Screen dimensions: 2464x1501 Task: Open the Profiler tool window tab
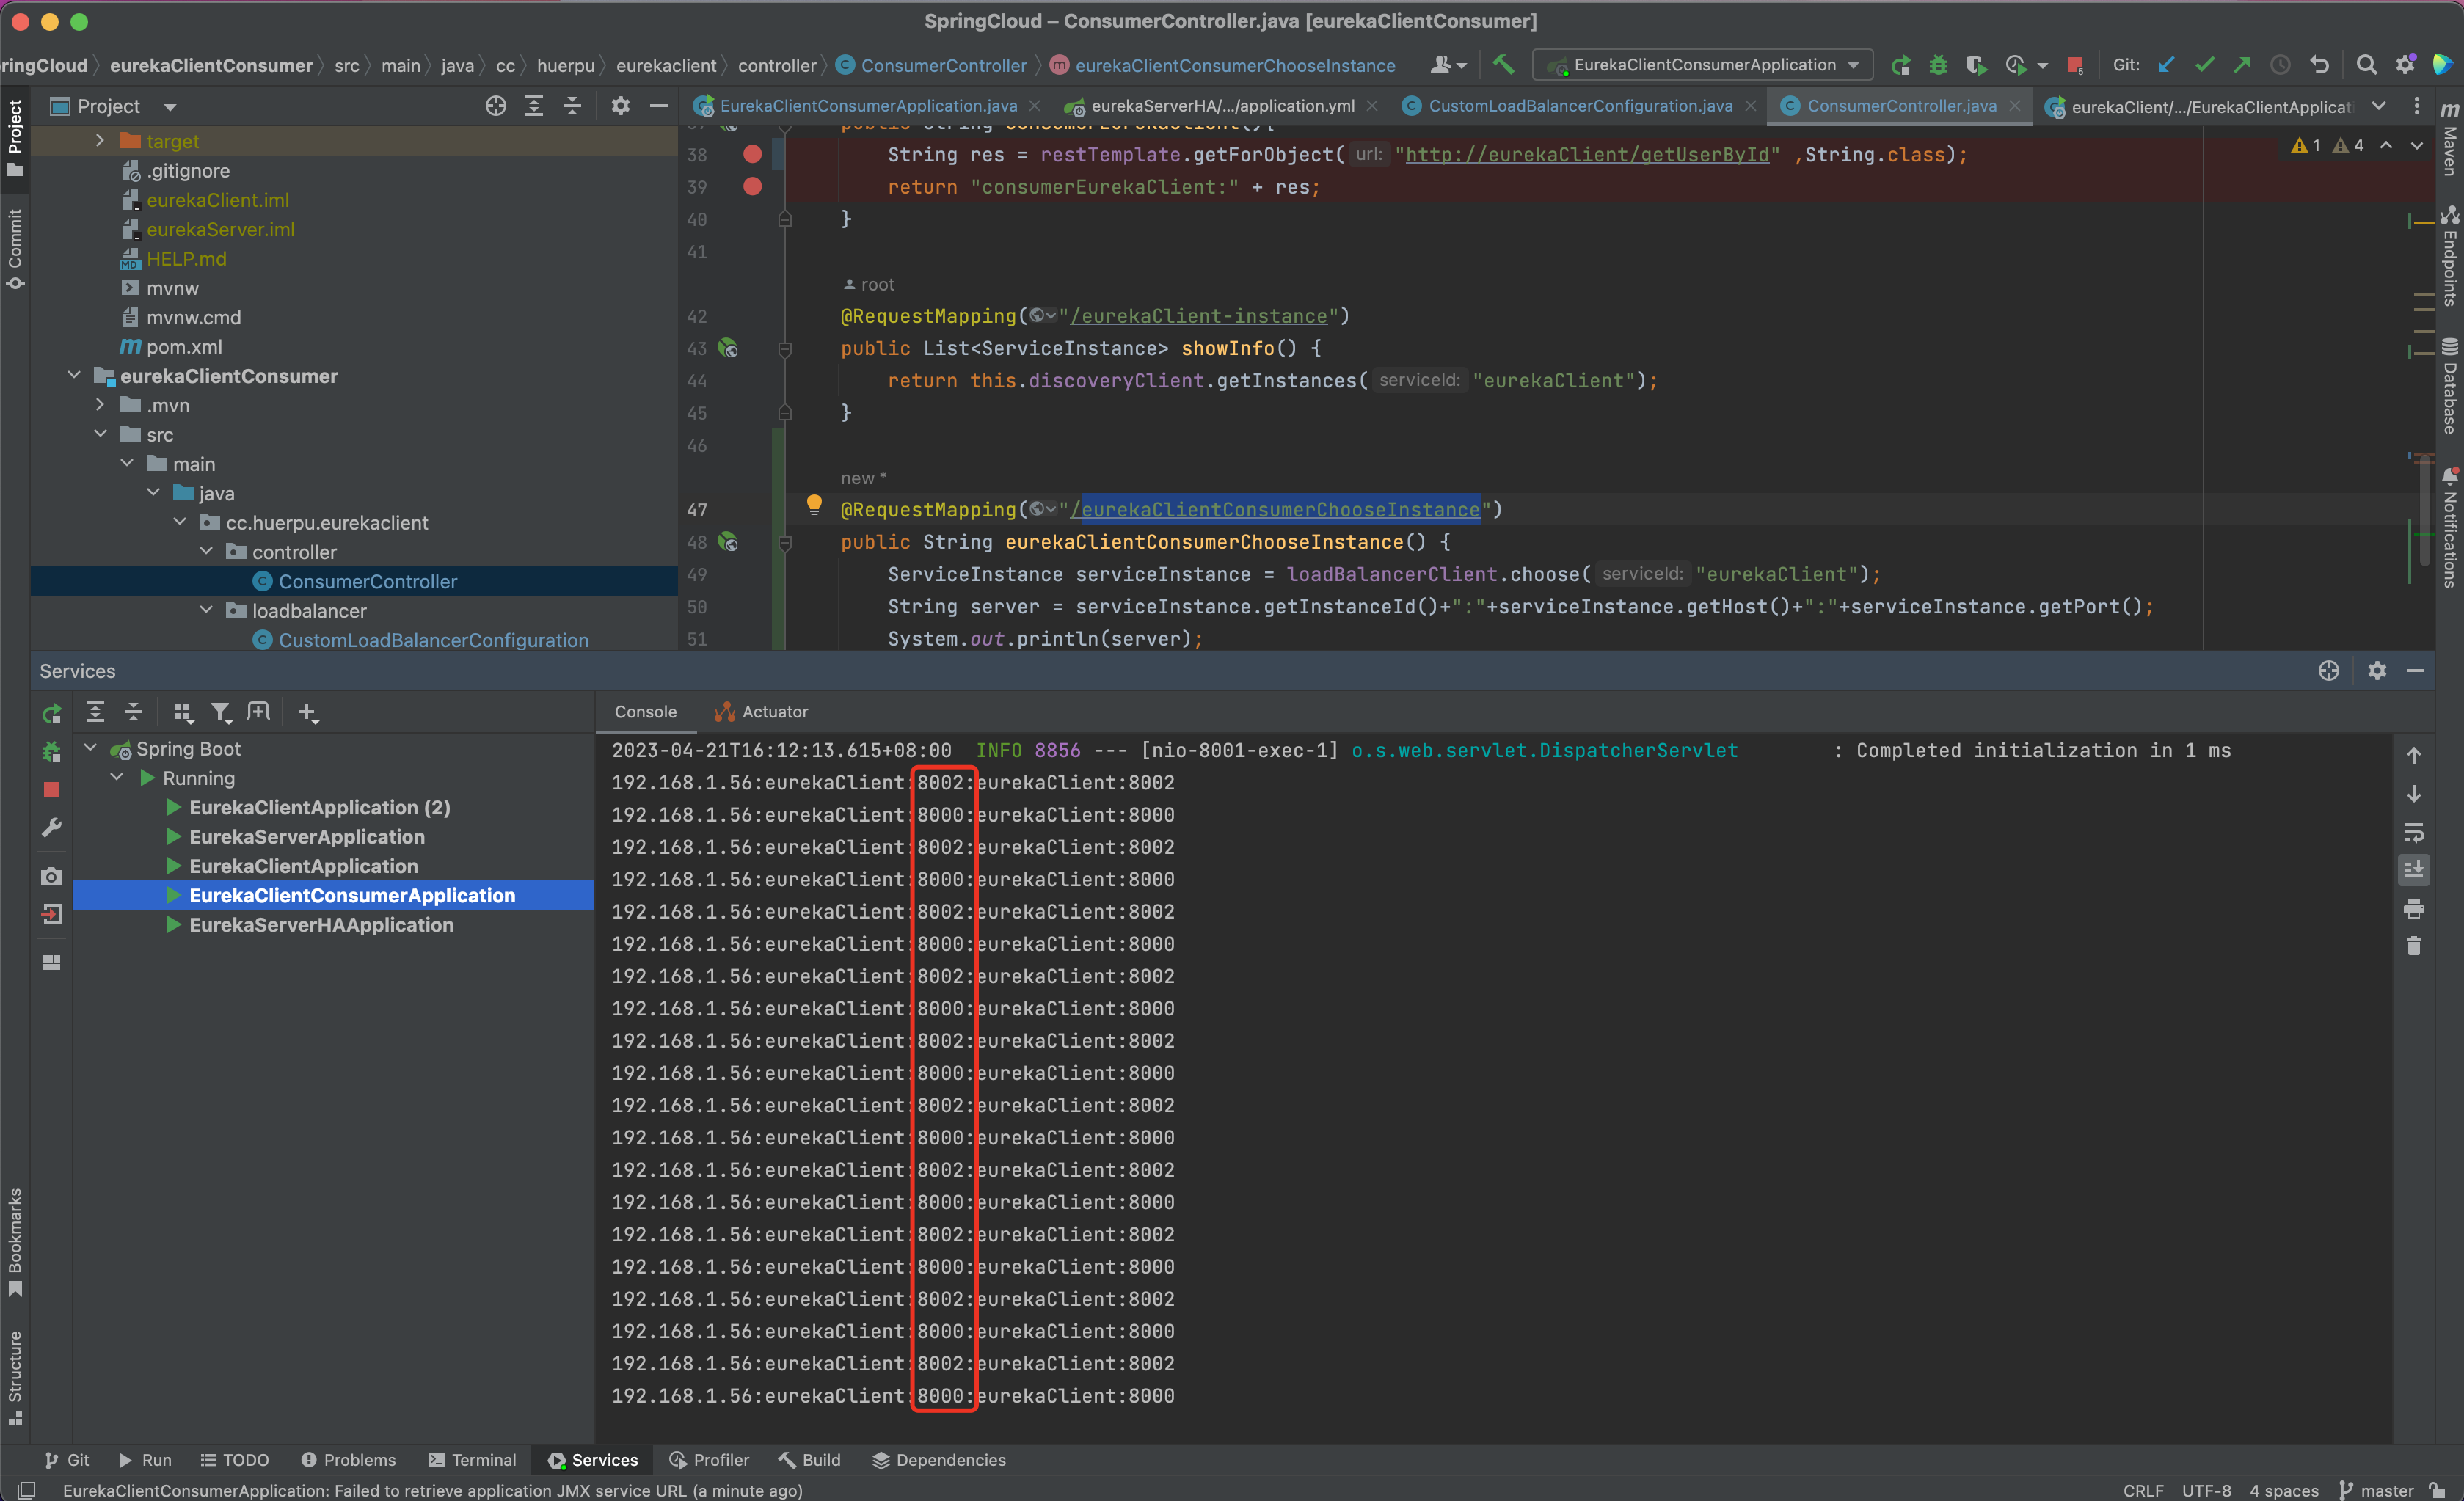pos(709,1460)
